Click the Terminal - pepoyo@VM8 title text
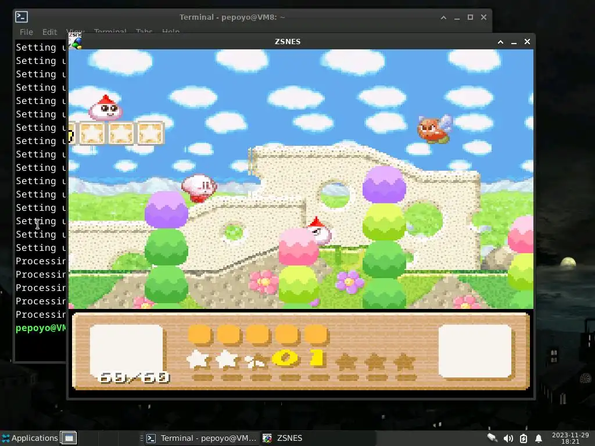This screenshot has height=446, width=595. 232,17
